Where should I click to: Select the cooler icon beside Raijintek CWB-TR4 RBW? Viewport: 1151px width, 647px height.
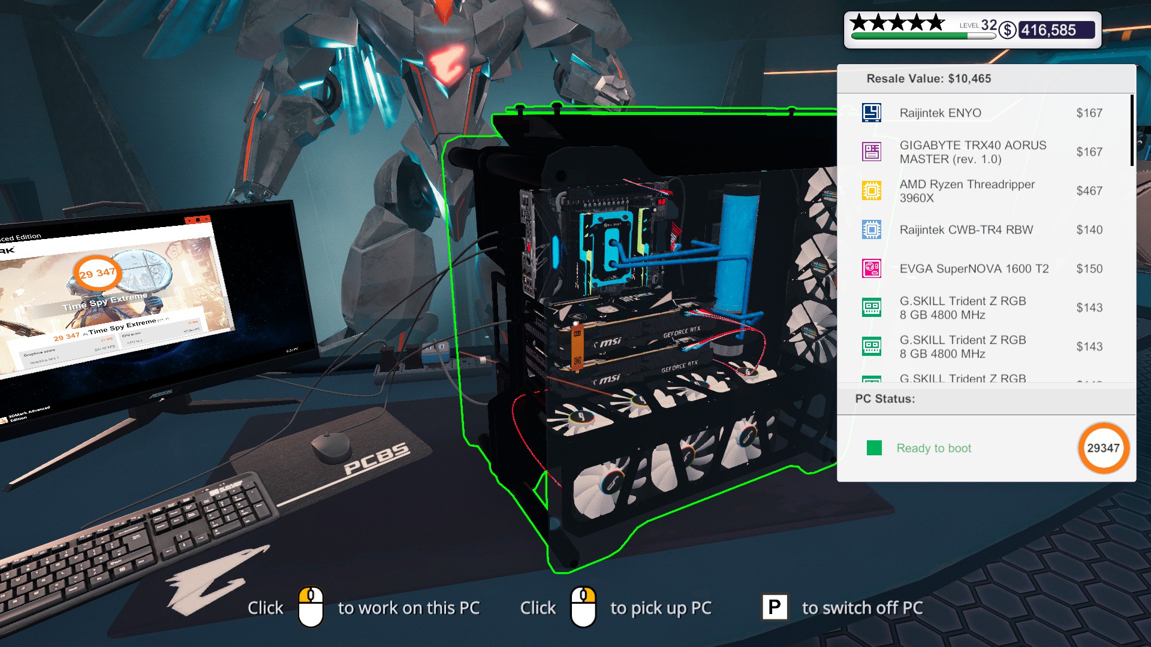(872, 229)
